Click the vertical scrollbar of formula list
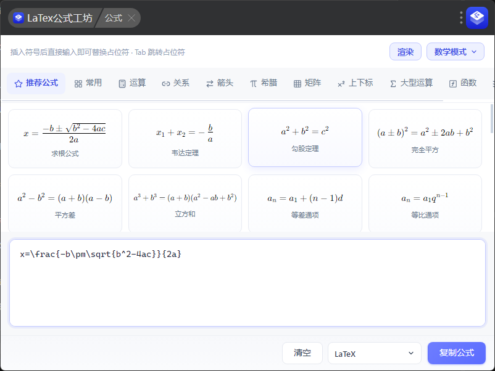 pos(491,119)
